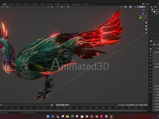Open the transform pivot point dropdown
Image resolution: width=159 pixels, height=119 pixels.
coord(58,7)
